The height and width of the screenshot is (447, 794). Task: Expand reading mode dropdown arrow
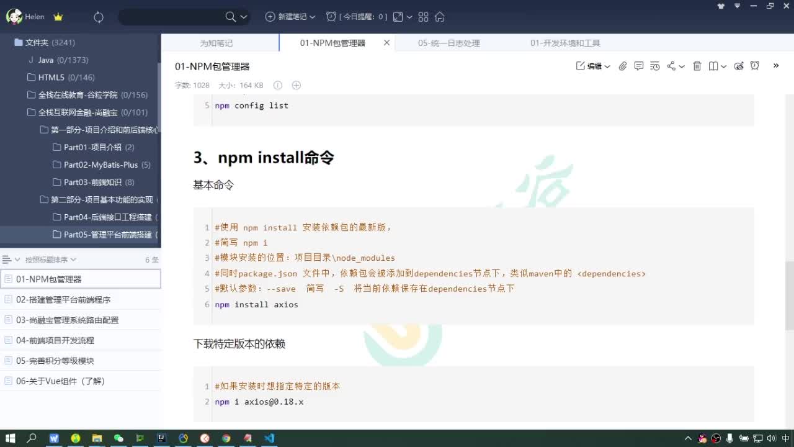(724, 66)
